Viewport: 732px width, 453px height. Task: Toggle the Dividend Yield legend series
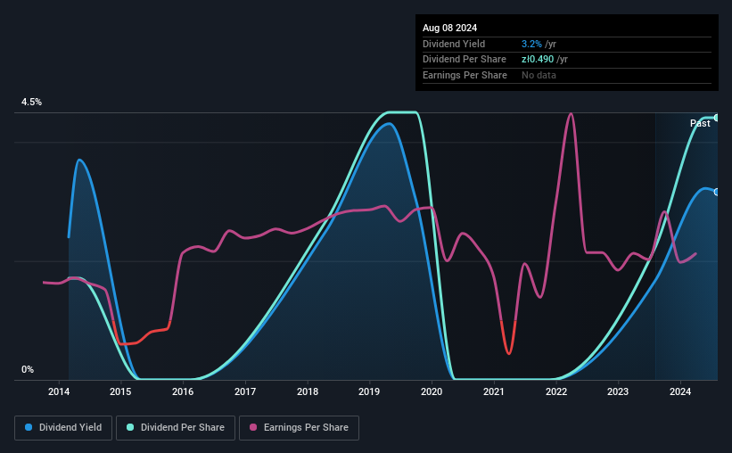63,428
